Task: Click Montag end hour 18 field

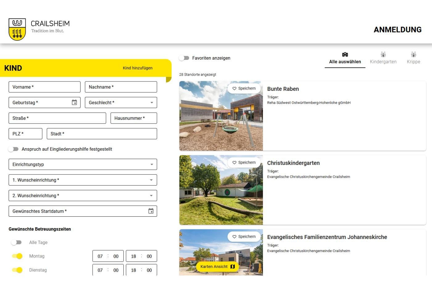Action: click(134, 256)
